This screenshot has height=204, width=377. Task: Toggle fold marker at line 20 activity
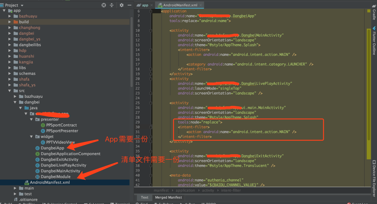pos(150,79)
